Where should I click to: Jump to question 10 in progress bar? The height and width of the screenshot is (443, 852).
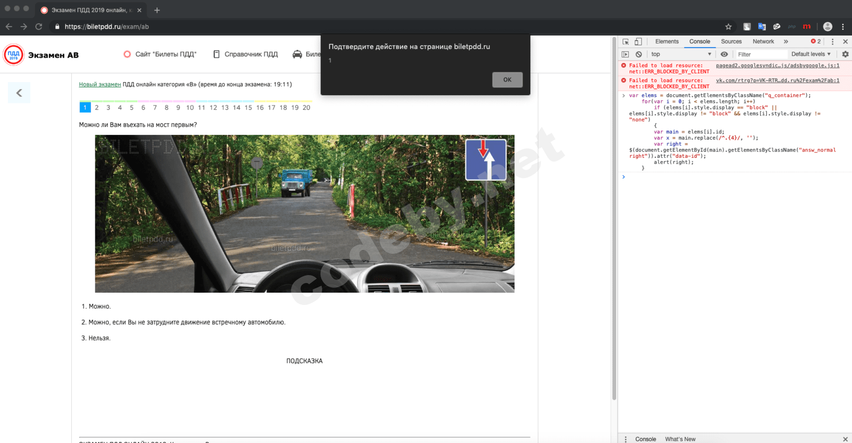coord(190,108)
